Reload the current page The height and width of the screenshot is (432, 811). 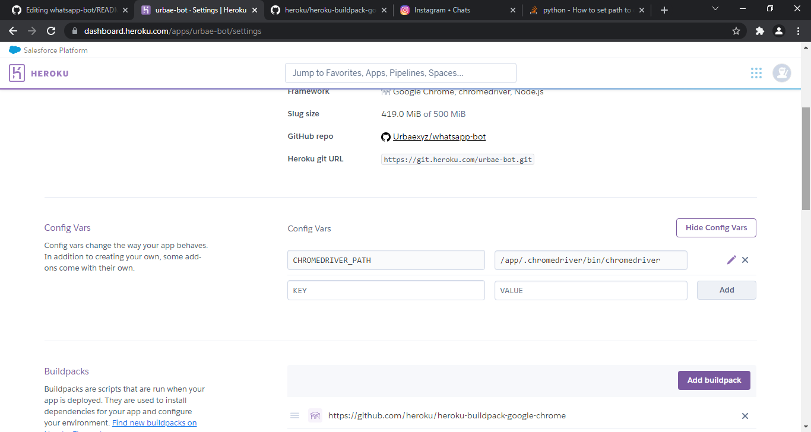pos(51,31)
